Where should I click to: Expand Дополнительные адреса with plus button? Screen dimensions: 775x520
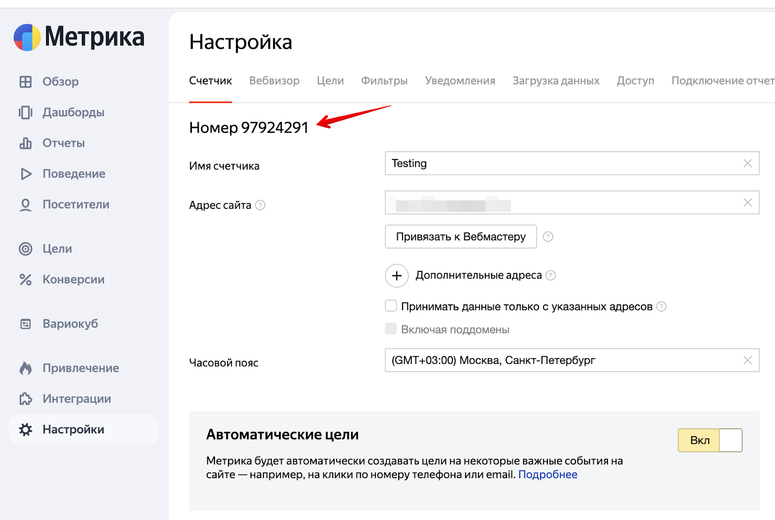397,276
